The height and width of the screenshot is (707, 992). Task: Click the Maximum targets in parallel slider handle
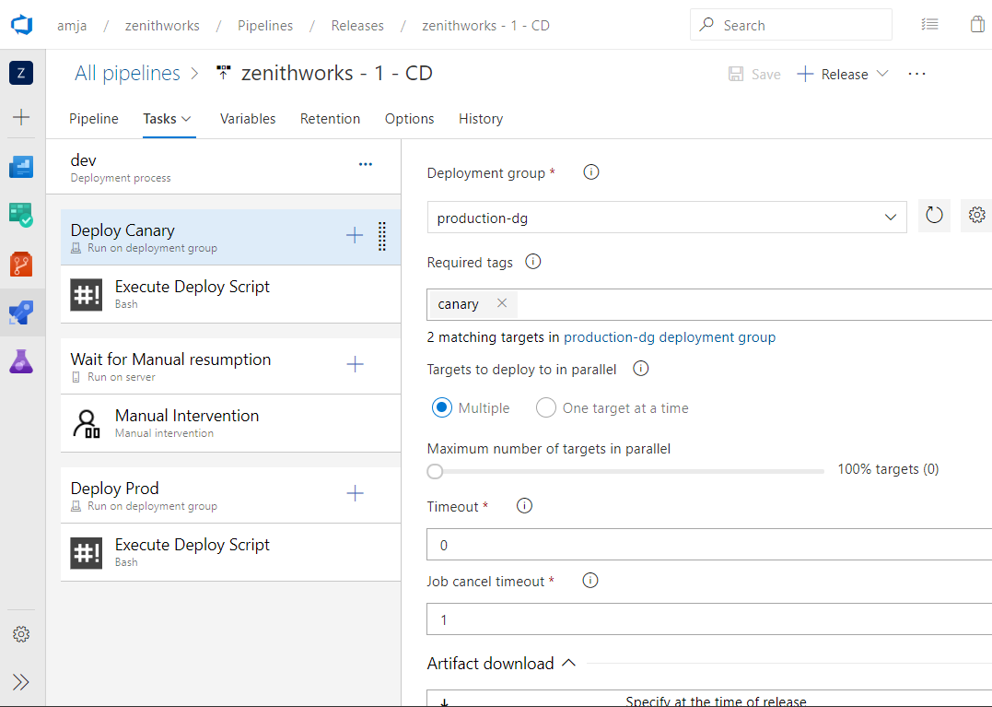[435, 470]
